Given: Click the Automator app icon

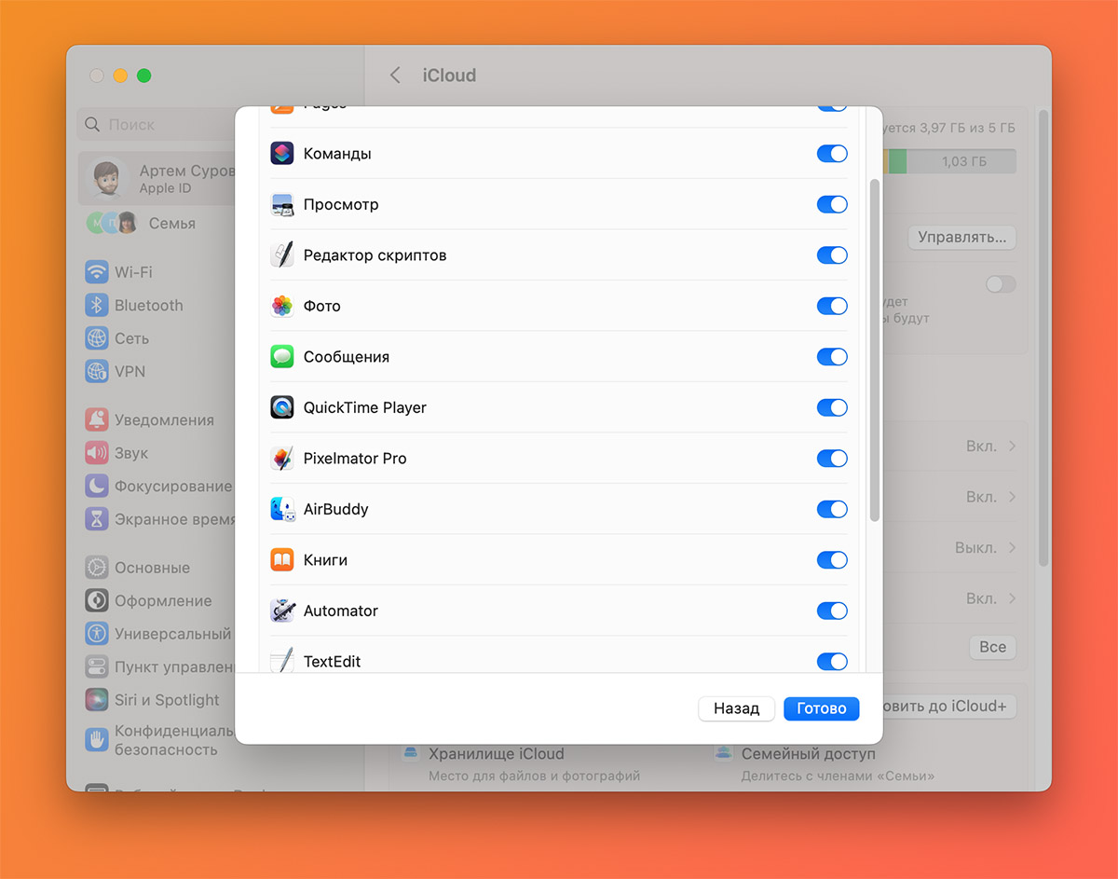Looking at the screenshot, I should (282, 611).
